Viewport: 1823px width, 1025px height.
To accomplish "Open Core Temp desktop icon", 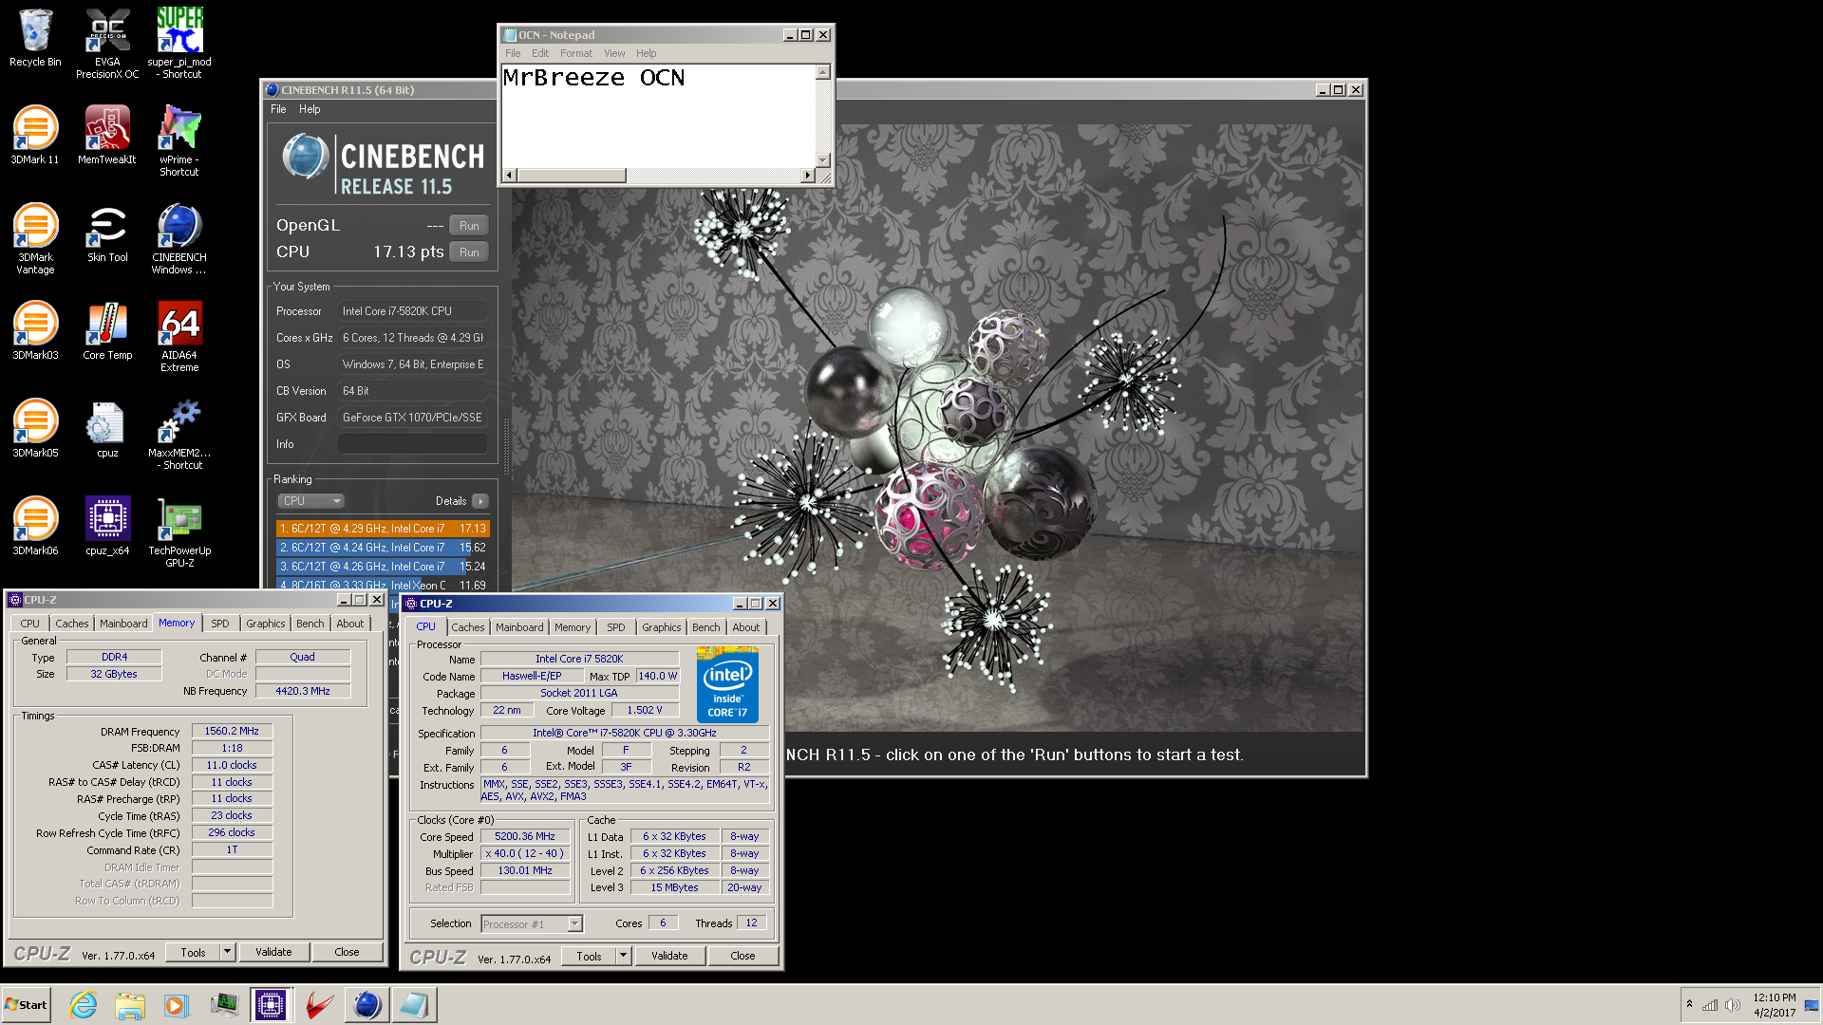I will (107, 331).
